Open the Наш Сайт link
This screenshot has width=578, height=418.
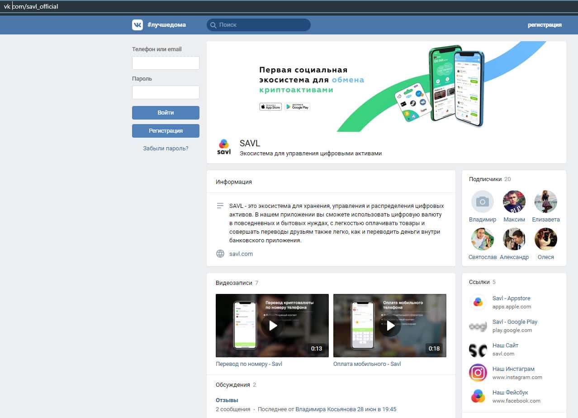(x=505, y=346)
